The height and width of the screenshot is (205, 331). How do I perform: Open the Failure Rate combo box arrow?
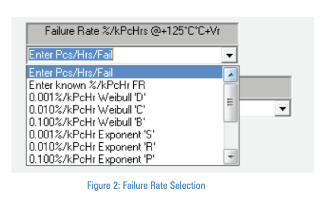(229, 55)
